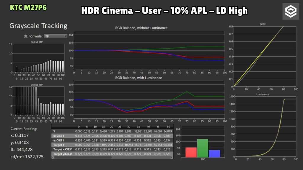Click the 'Grayscale Tracking' heading

pyautogui.click(x=38, y=26)
